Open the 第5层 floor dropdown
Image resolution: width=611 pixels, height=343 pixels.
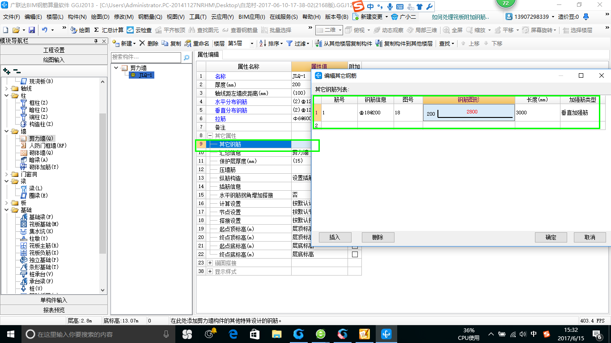pos(252,43)
